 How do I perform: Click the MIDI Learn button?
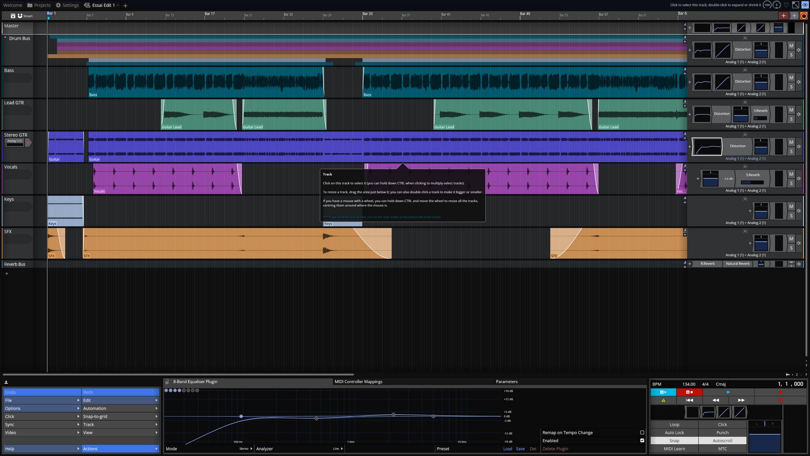(x=674, y=448)
